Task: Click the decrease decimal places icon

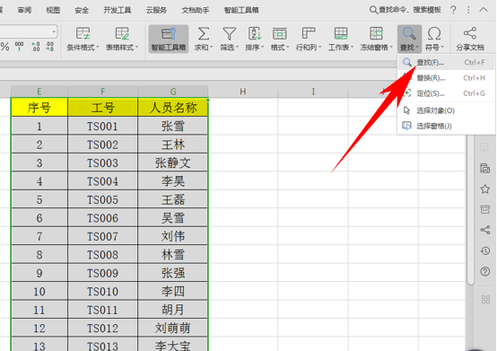Action: [49, 47]
